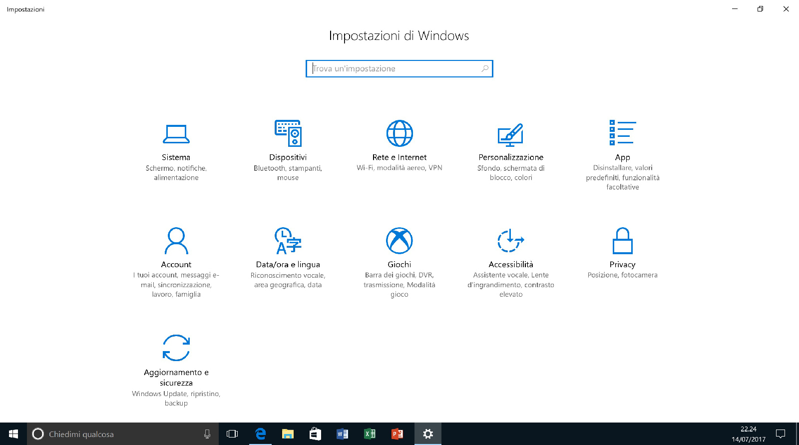Click the Cortana circle icon
The image size is (799, 445).
38,434
